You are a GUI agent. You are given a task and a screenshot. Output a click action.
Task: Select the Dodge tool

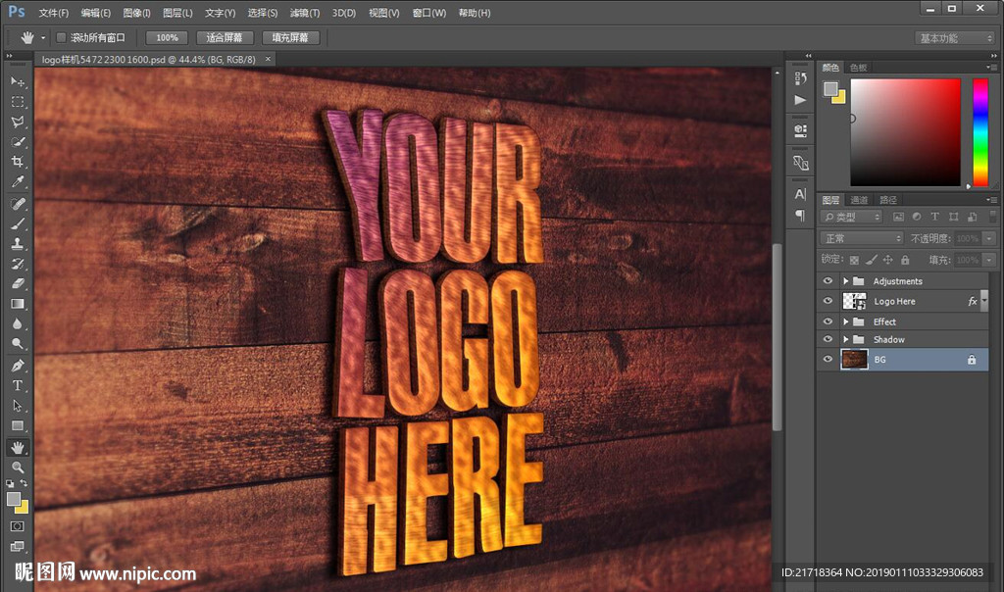pyautogui.click(x=18, y=344)
